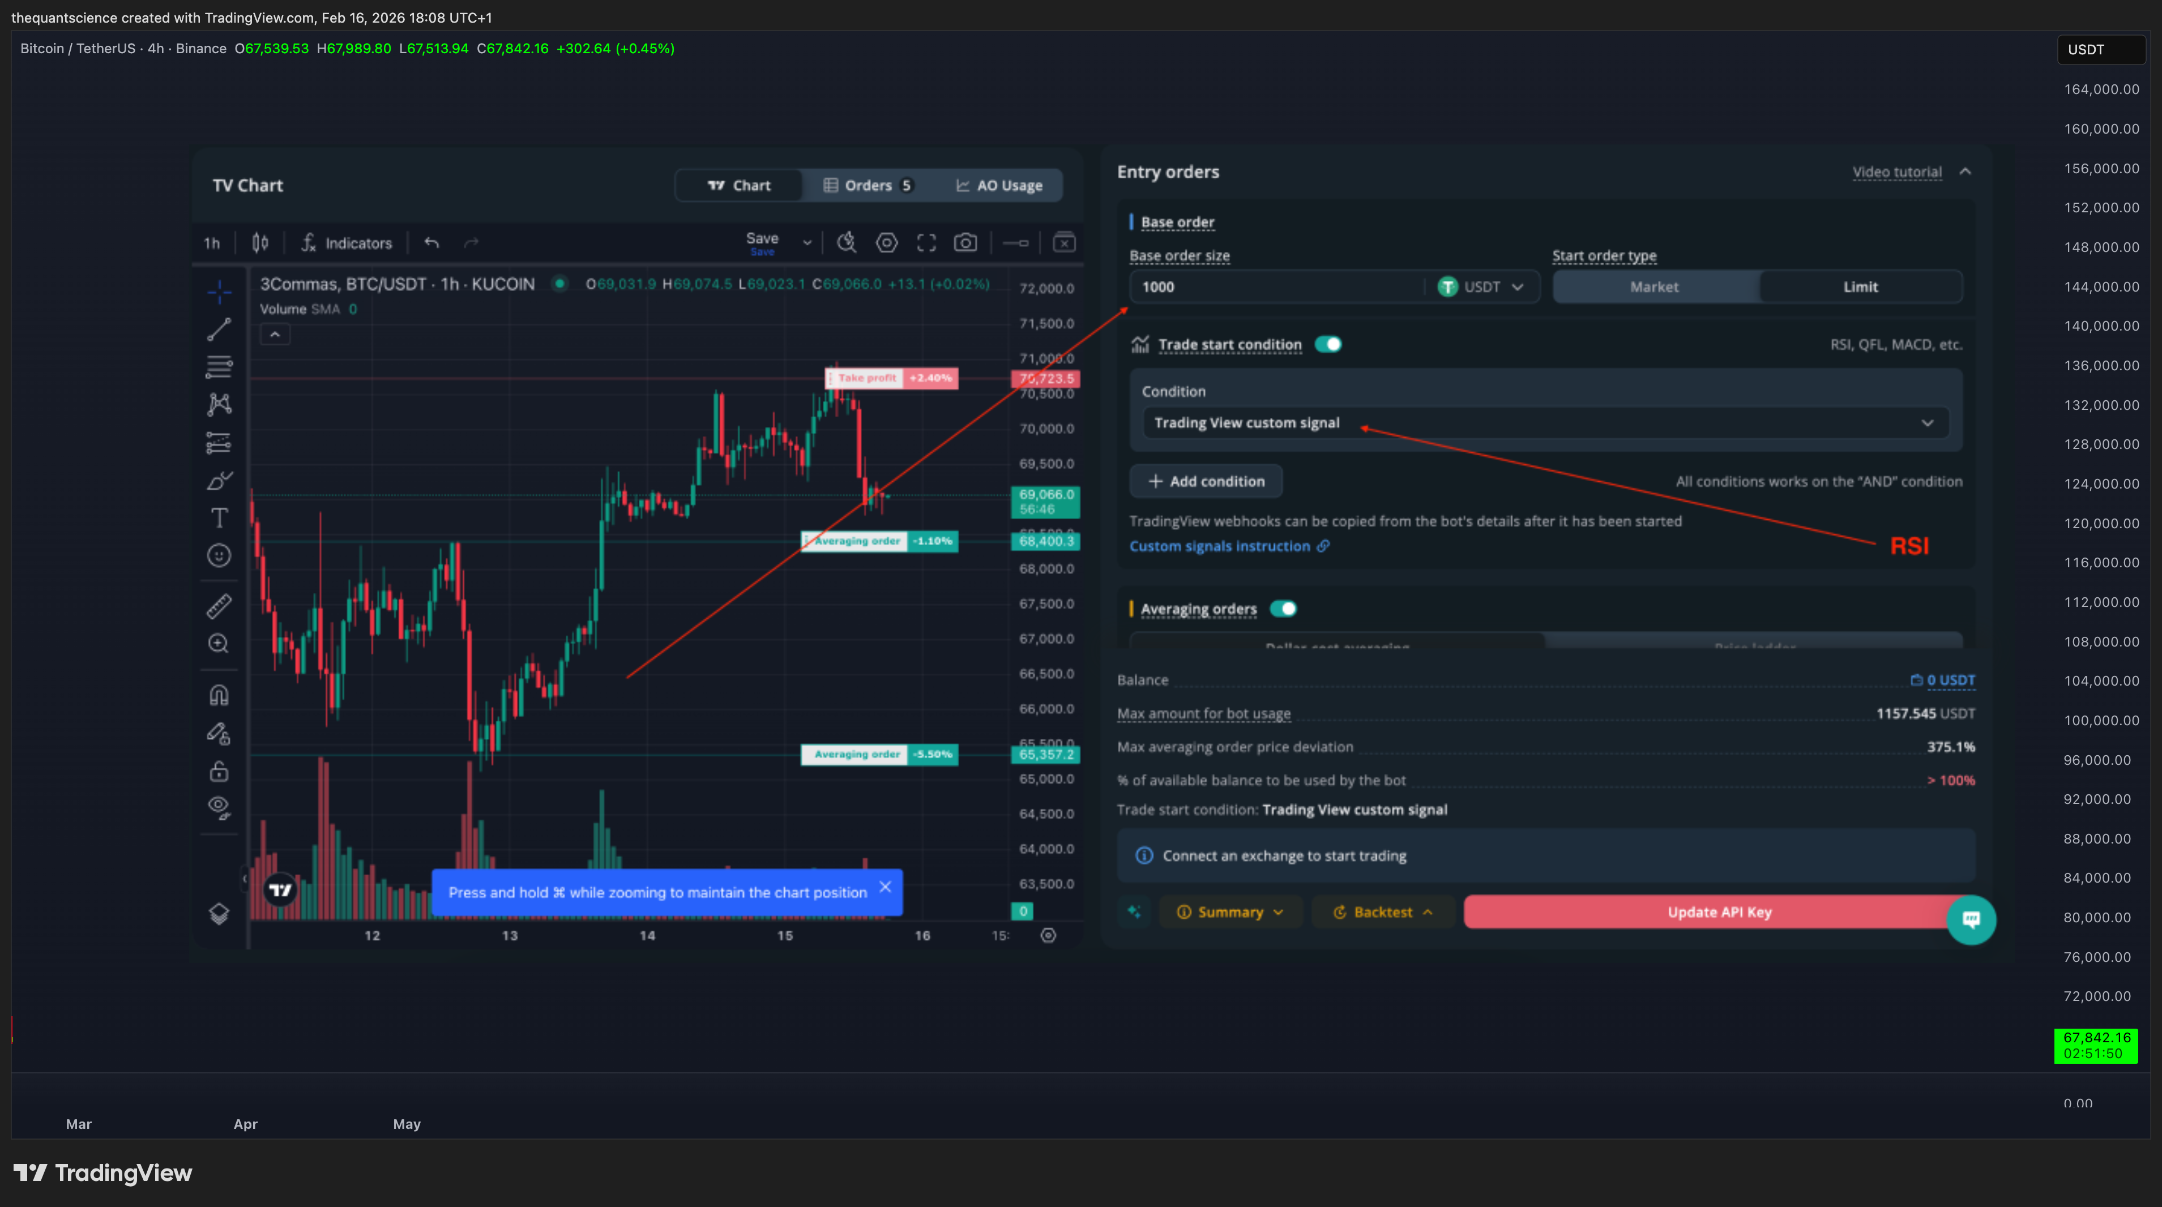
Task: Click the Averaging order -1.10% label
Action: pos(879,541)
